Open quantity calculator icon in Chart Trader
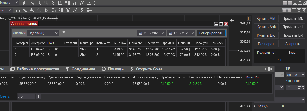 (x=300, y=87)
